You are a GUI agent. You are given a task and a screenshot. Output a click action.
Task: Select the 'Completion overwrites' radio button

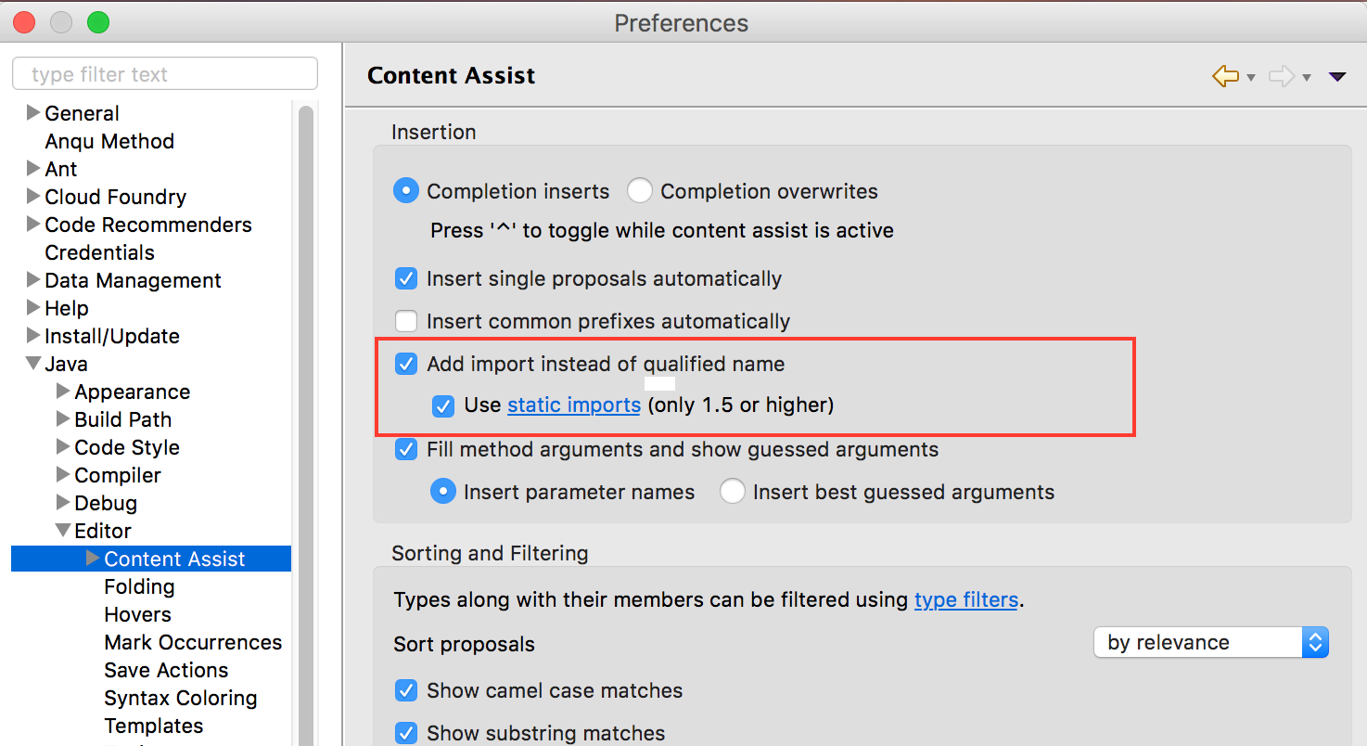pyautogui.click(x=640, y=190)
